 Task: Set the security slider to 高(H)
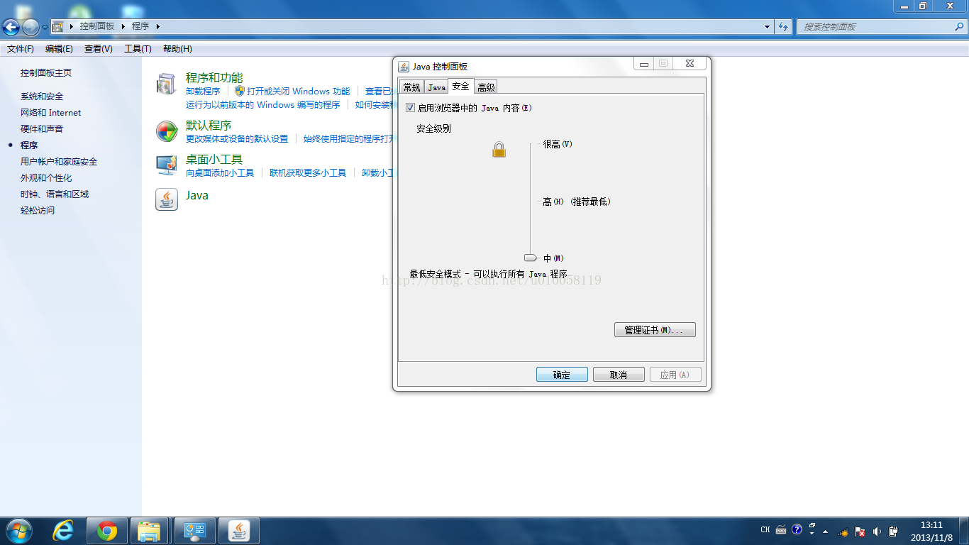(530, 202)
